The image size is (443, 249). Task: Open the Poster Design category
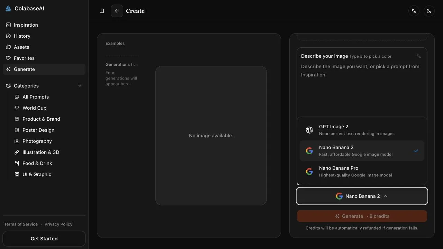[x=48, y=130]
